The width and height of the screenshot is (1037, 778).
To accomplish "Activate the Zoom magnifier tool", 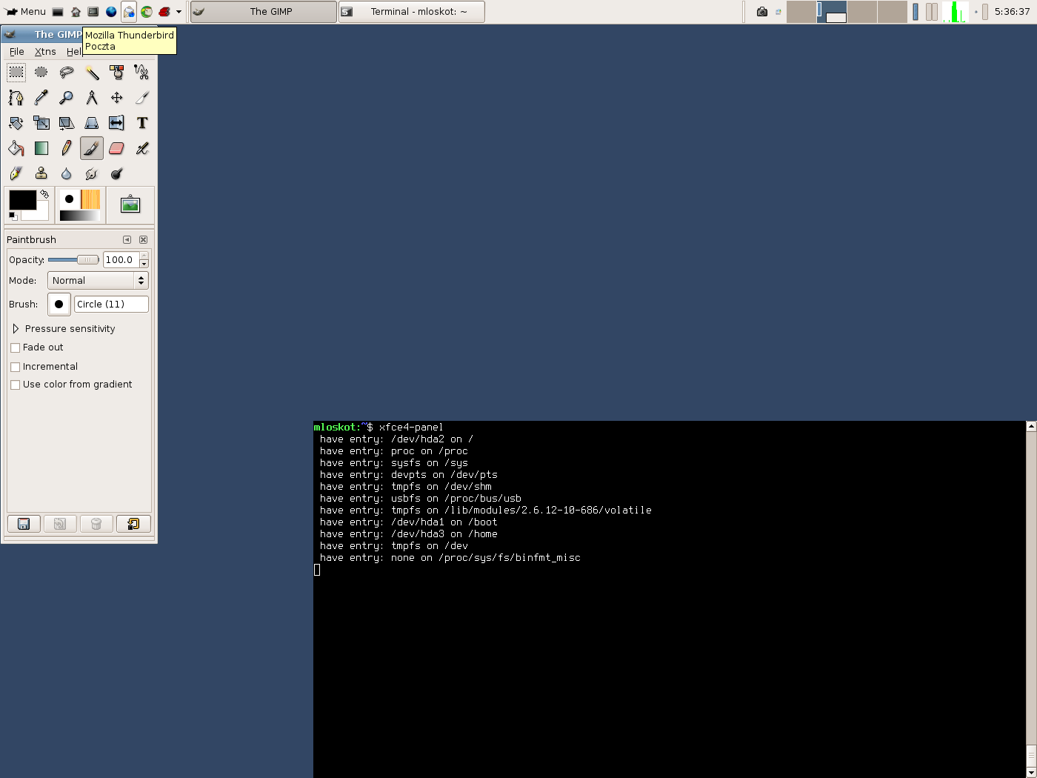I will [x=67, y=98].
